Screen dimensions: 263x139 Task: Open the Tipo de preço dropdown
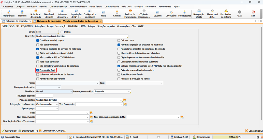[57, 109]
